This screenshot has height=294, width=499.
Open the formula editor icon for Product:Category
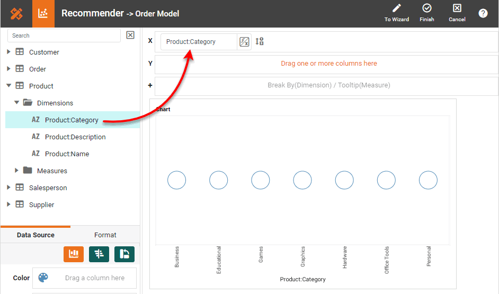click(244, 42)
